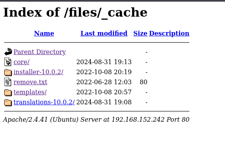Click the folder icon beside installer-10.0.2/
Viewport: 225px width, 165px height.
(8, 72)
